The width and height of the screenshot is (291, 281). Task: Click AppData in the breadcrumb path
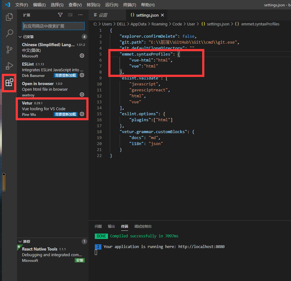138,24
